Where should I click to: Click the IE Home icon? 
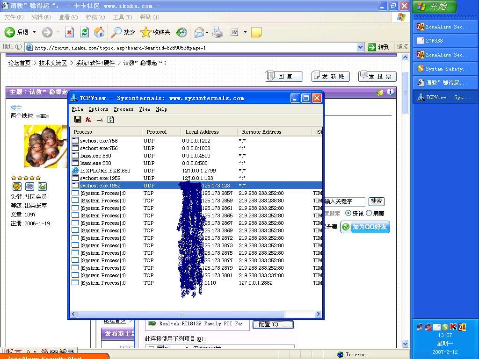(x=99, y=32)
